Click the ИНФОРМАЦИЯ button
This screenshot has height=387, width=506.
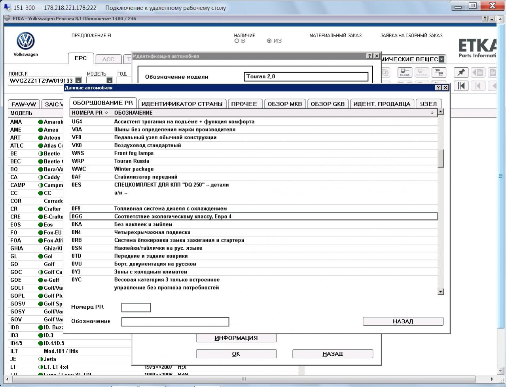point(236,338)
